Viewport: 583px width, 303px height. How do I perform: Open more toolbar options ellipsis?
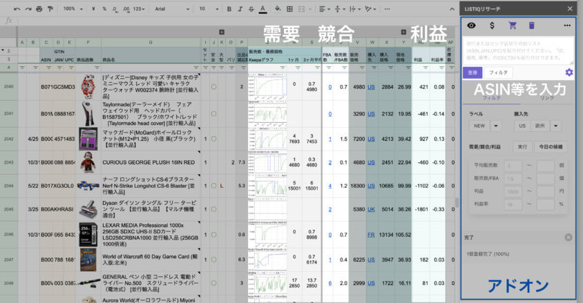(x=387, y=9)
